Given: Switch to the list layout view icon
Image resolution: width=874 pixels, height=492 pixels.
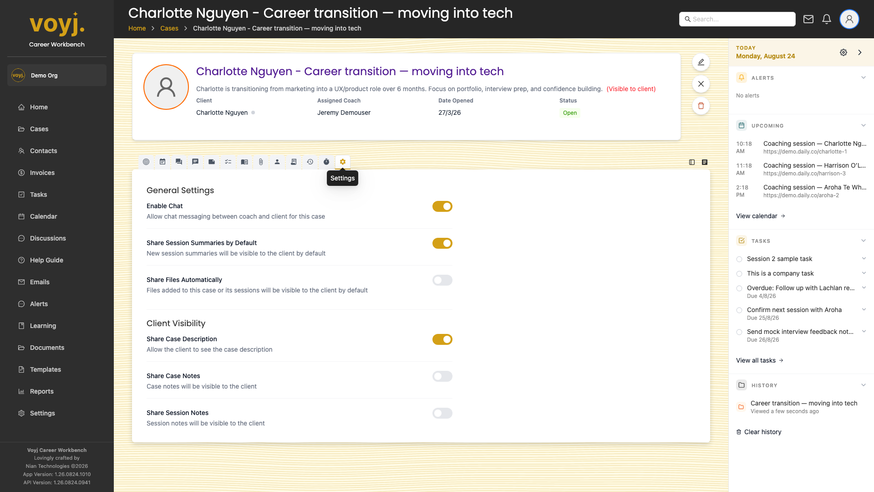Looking at the screenshot, I should 705,162.
